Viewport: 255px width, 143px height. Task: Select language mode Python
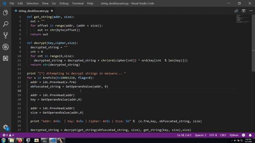(x=234, y=135)
